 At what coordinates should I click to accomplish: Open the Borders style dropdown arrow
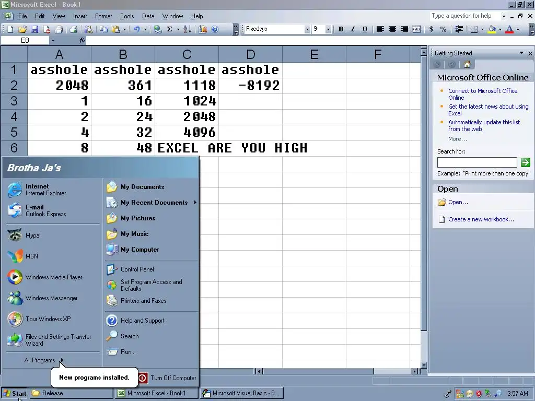[482, 29]
